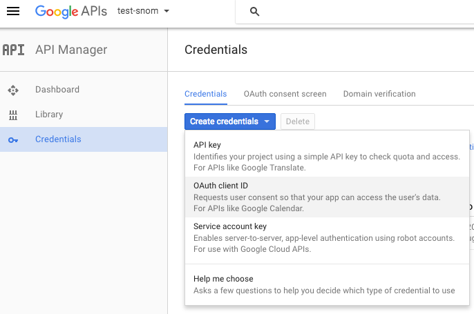Image resolution: width=474 pixels, height=314 pixels.
Task: Switch to the OAuth consent screen tab
Action: [285, 94]
